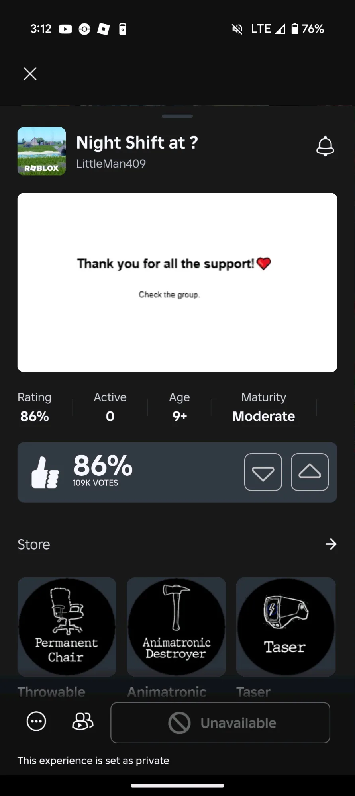Open the Thank you promo image
Viewport: 355px width, 796px height.
pos(177,282)
